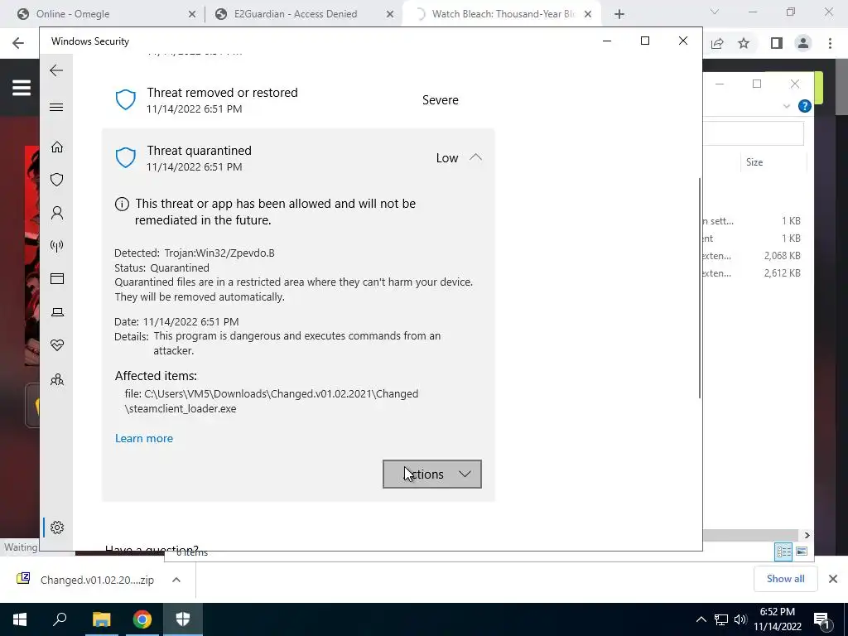The height and width of the screenshot is (636, 848).
Task: Open Account protection person icon
Action: pyautogui.click(x=57, y=213)
